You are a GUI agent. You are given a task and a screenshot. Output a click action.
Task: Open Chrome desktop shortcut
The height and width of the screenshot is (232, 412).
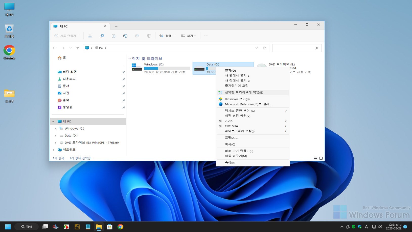(9, 52)
